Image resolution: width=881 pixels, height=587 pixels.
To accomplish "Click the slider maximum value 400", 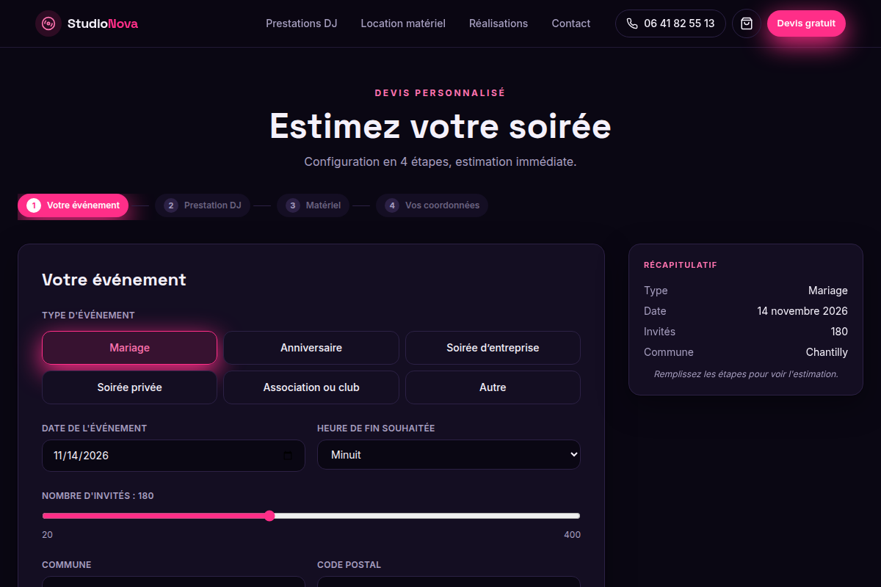I will point(572,535).
